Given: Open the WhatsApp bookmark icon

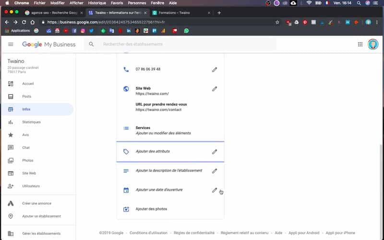Looking at the screenshot, I should (x=186, y=31).
